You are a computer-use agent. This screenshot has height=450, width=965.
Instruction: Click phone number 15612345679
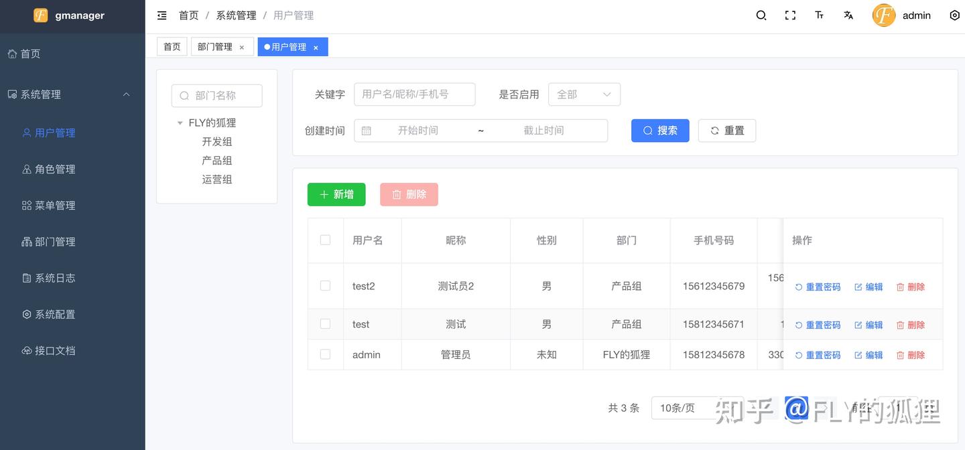pos(714,286)
